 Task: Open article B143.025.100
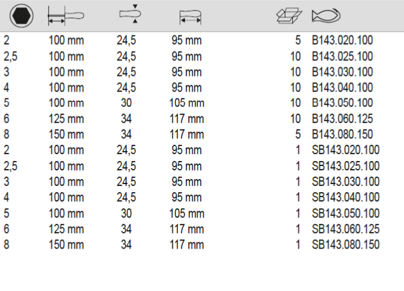tap(342, 57)
